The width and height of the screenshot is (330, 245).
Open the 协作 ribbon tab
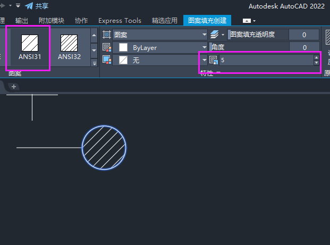tap(81, 21)
